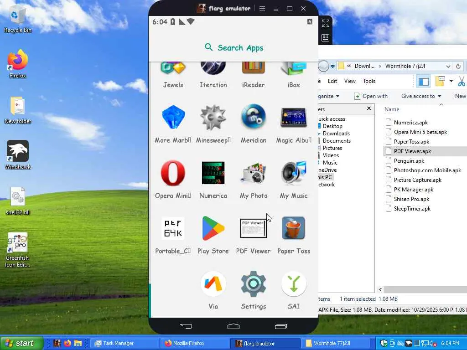Screen dimensions: 467x350
Task: Sort files by Name column header
Action: pos(392,109)
